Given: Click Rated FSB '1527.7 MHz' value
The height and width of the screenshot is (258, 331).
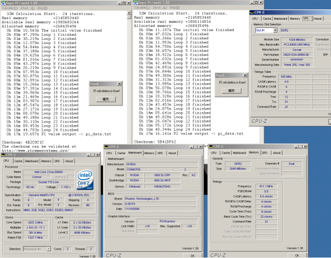Looking at the screenshot, I should 36,237.
